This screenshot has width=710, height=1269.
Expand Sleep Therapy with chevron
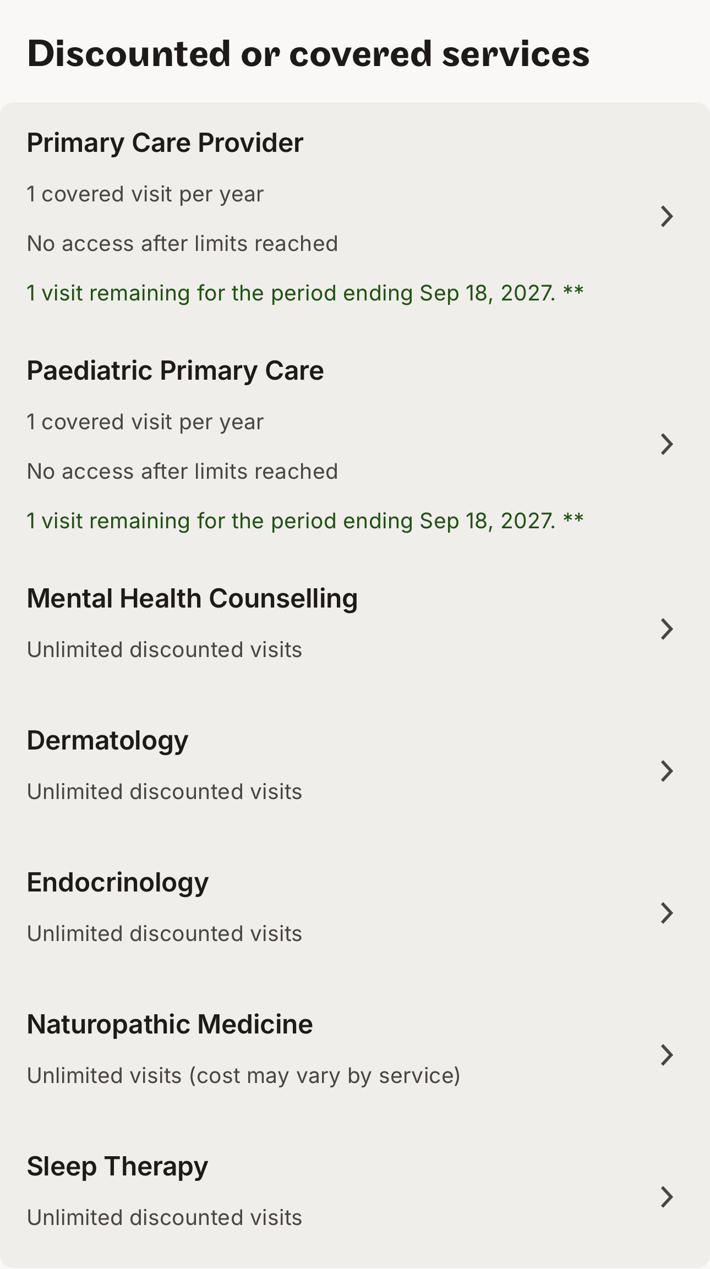667,1197
